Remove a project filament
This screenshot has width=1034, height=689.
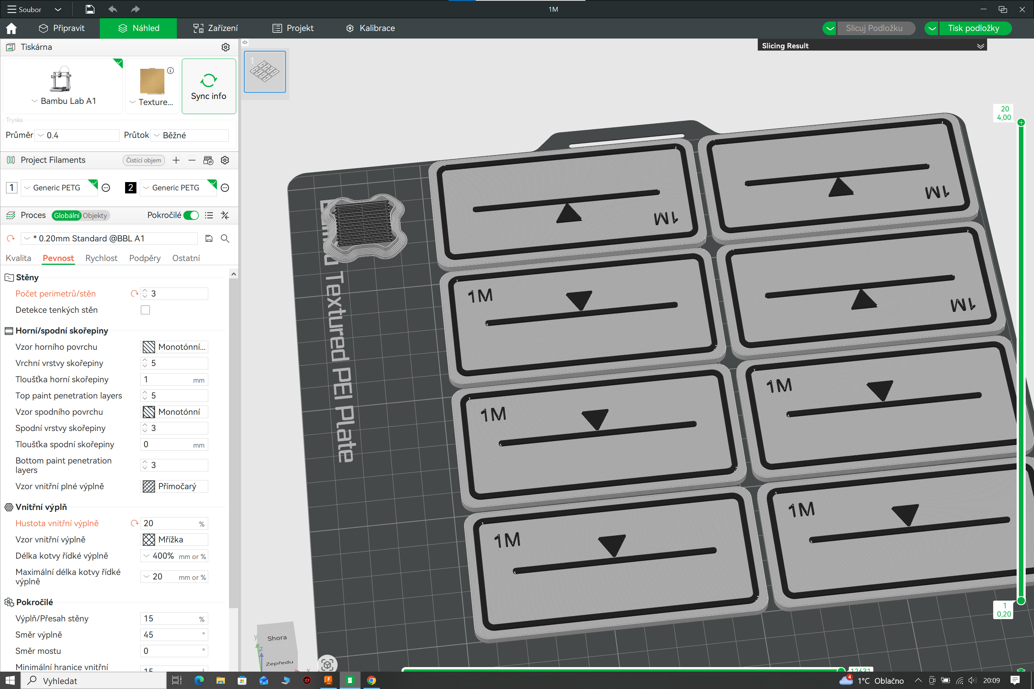coord(192,161)
